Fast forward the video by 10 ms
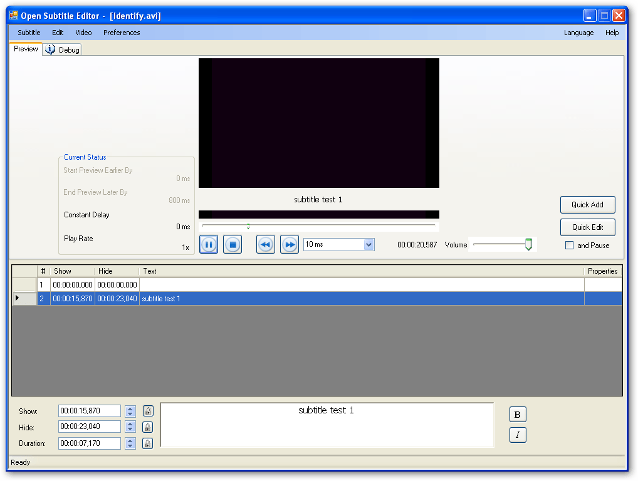Viewport: 638px width, 481px height. click(x=290, y=244)
